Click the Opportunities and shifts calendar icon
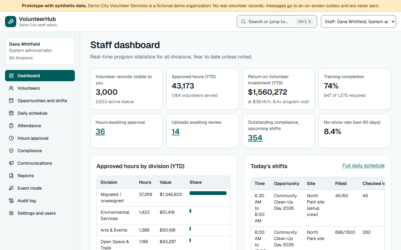Image resolution: width=401 pixels, height=250 pixels. click(11, 101)
